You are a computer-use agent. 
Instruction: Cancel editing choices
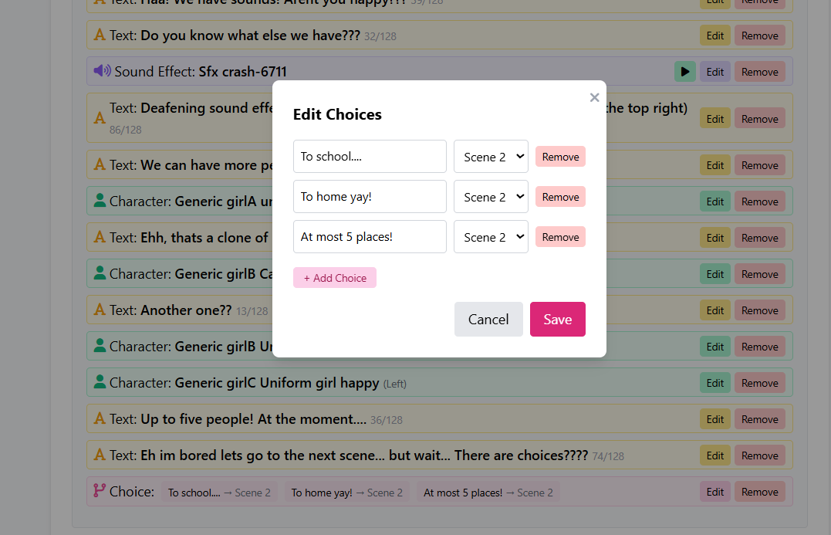click(x=488, y=320)
